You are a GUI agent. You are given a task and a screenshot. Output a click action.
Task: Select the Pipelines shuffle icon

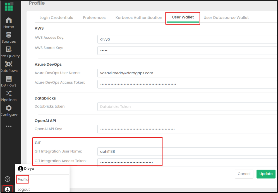pyautogui.click(x=9, y=94)
